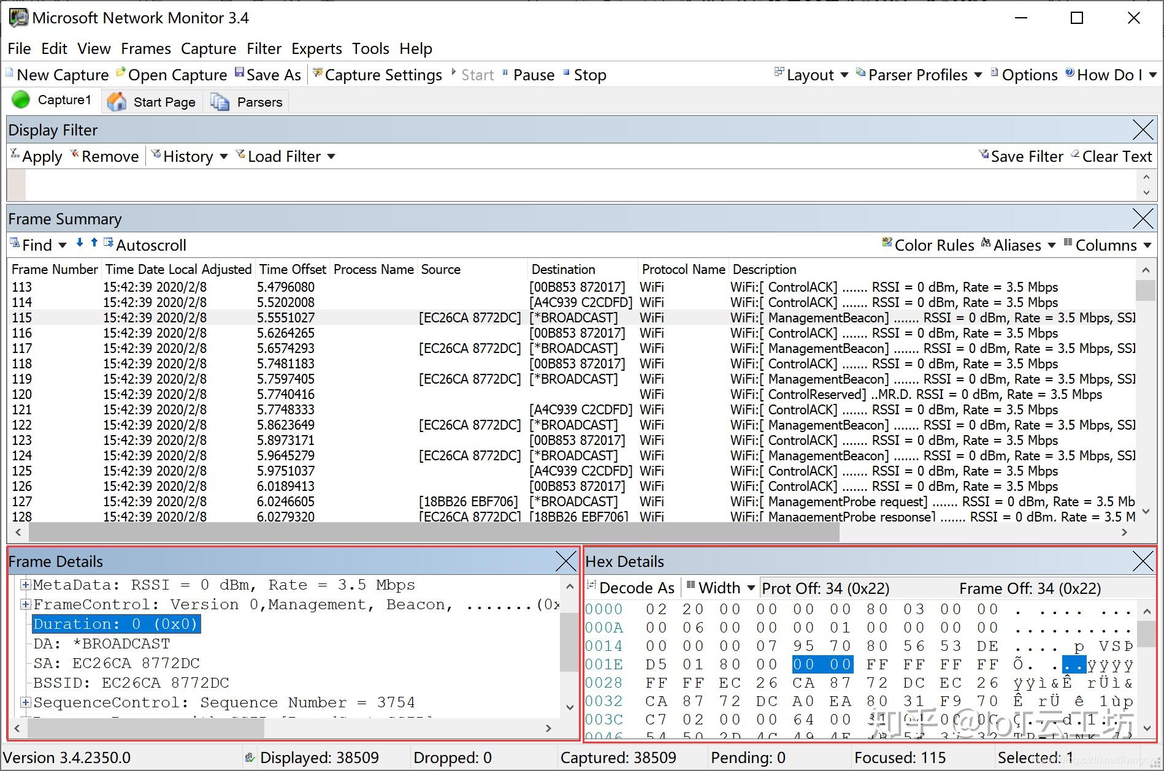Activate Decode As in Hex Details

click(638, 587)
